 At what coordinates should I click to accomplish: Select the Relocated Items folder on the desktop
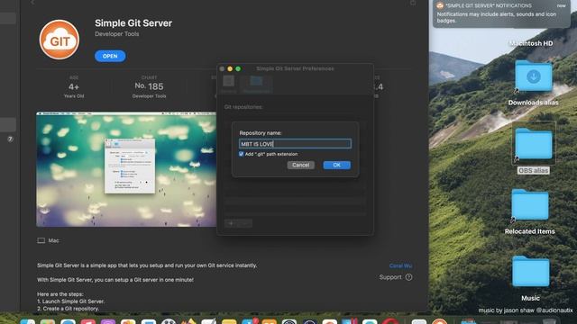tap(529, 204)
